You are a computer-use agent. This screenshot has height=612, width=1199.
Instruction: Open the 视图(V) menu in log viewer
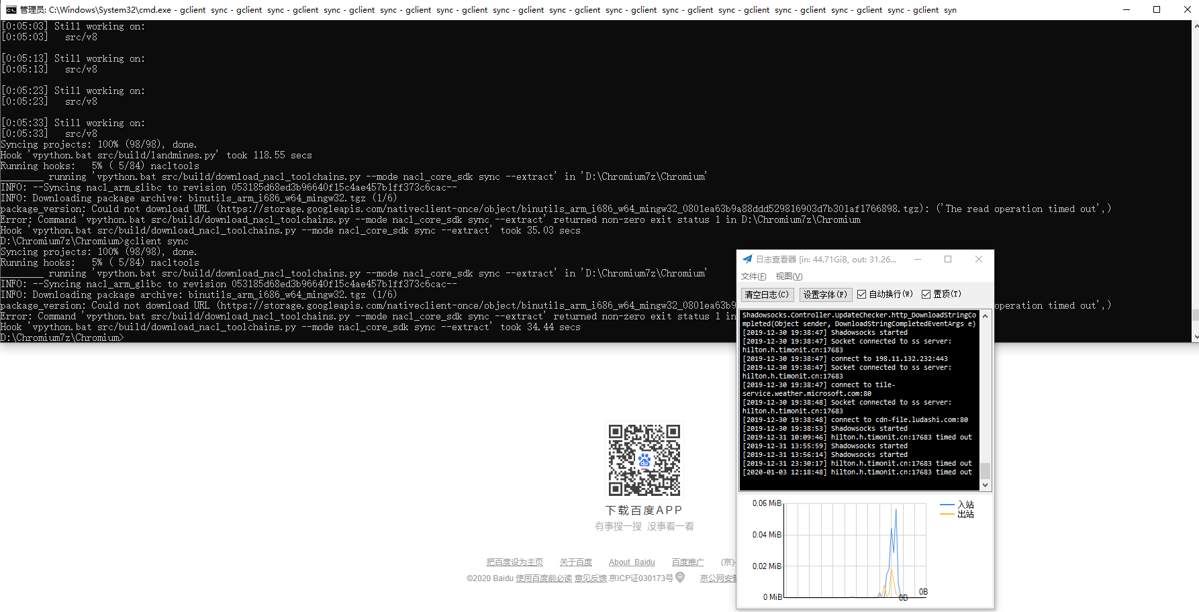pos(789,276)
